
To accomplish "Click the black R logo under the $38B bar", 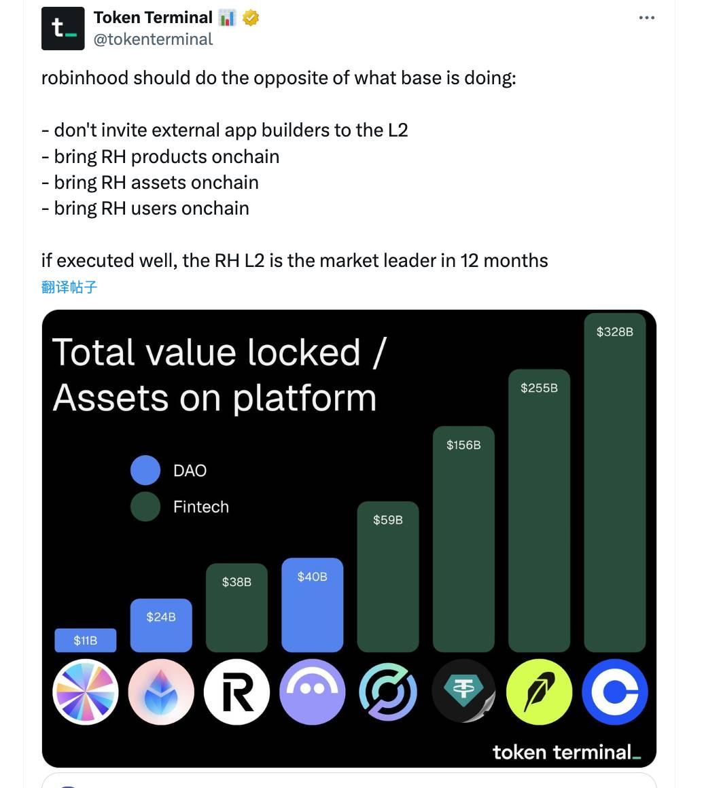I will click(x=236, y=692).
